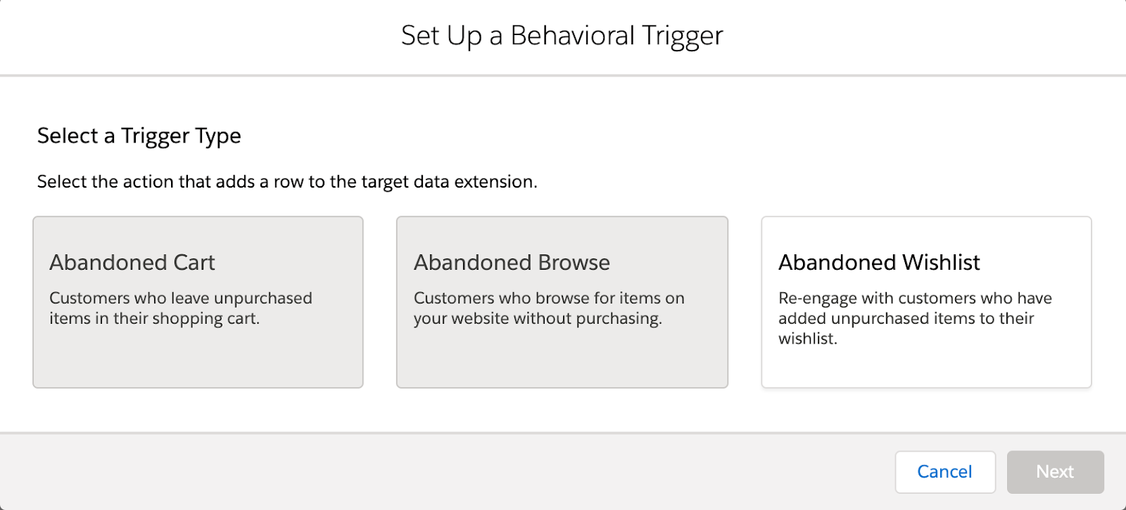Select the Abandoned Cart trigger card
The image size is (1126, 510).
coord(198,302)
